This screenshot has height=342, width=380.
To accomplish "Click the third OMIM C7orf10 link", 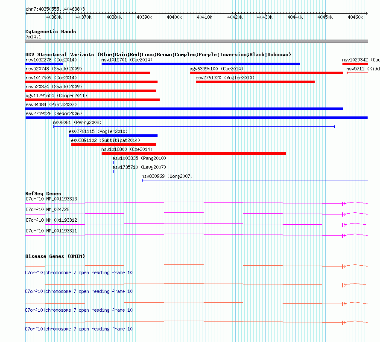I will tap(79, 310).
